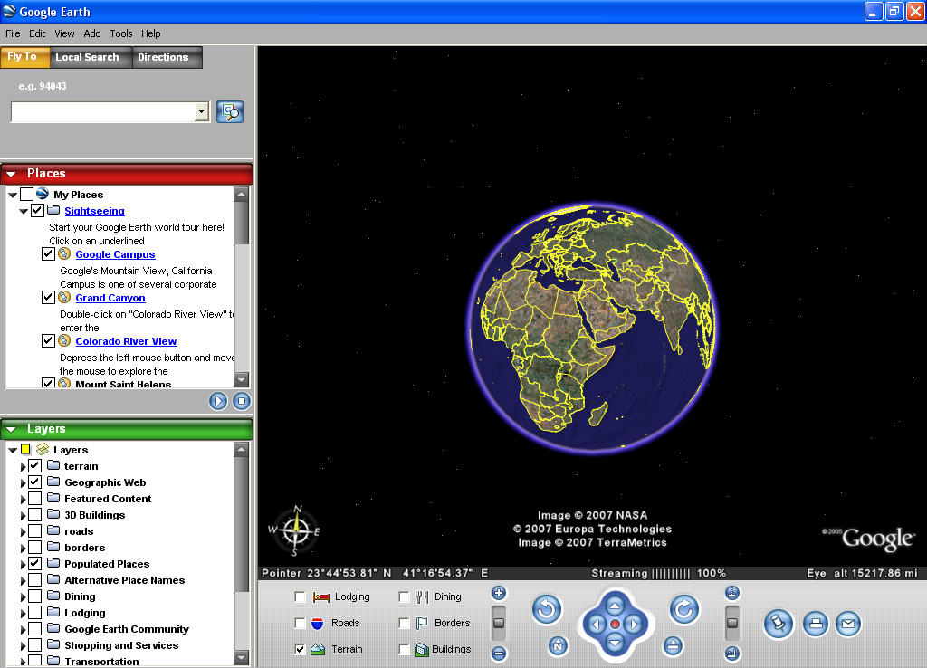The image size is (927, 668).
Task: Click the tilt slider handle
Action: pos(731,623)
